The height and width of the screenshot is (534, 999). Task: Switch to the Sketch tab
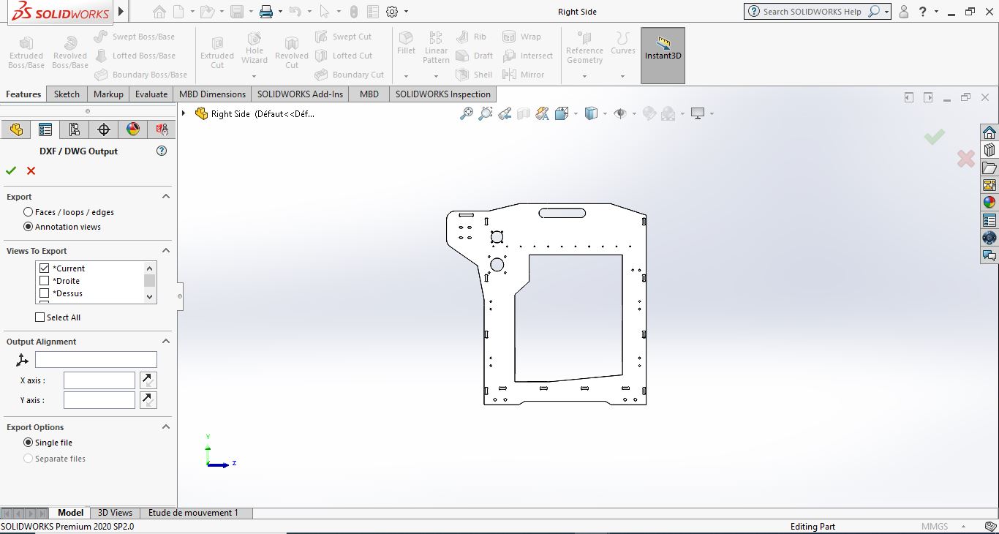pyautogui.click(x=67, y=94)
